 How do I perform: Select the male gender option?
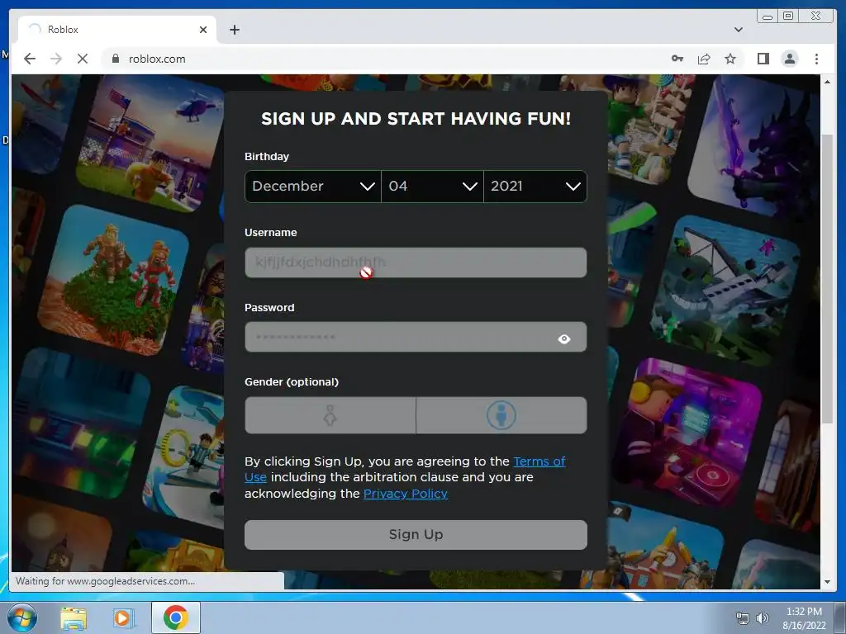coord(501,415)
